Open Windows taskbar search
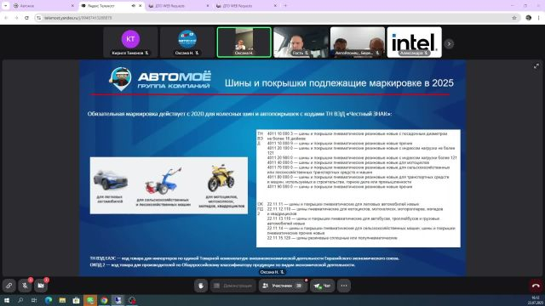 (x=20, y=300)
